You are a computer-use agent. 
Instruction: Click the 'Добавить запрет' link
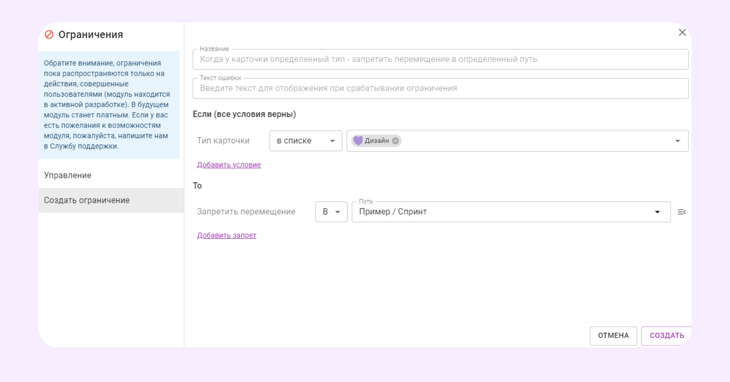(x=226, y=235)
